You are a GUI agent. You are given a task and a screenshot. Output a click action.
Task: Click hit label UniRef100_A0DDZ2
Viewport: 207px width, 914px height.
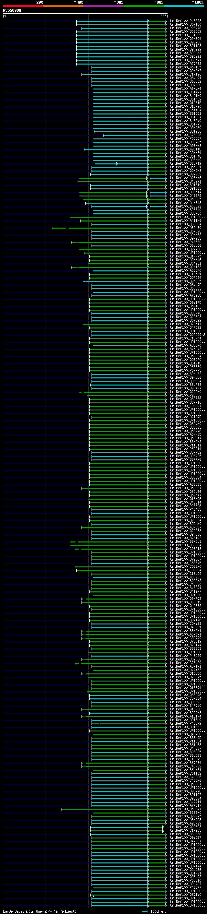point(186,207)
